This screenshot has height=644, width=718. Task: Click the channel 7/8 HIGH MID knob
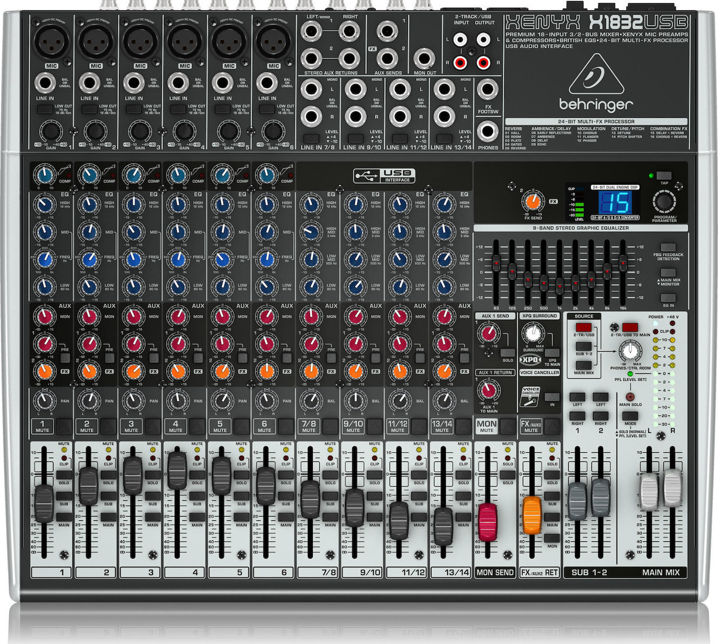click(x=311, y=232)
